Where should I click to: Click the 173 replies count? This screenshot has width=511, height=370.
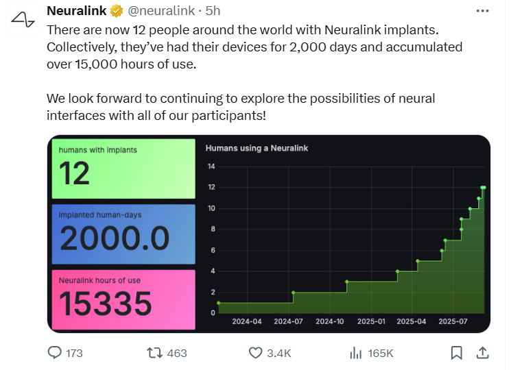(x=73, y=353)
